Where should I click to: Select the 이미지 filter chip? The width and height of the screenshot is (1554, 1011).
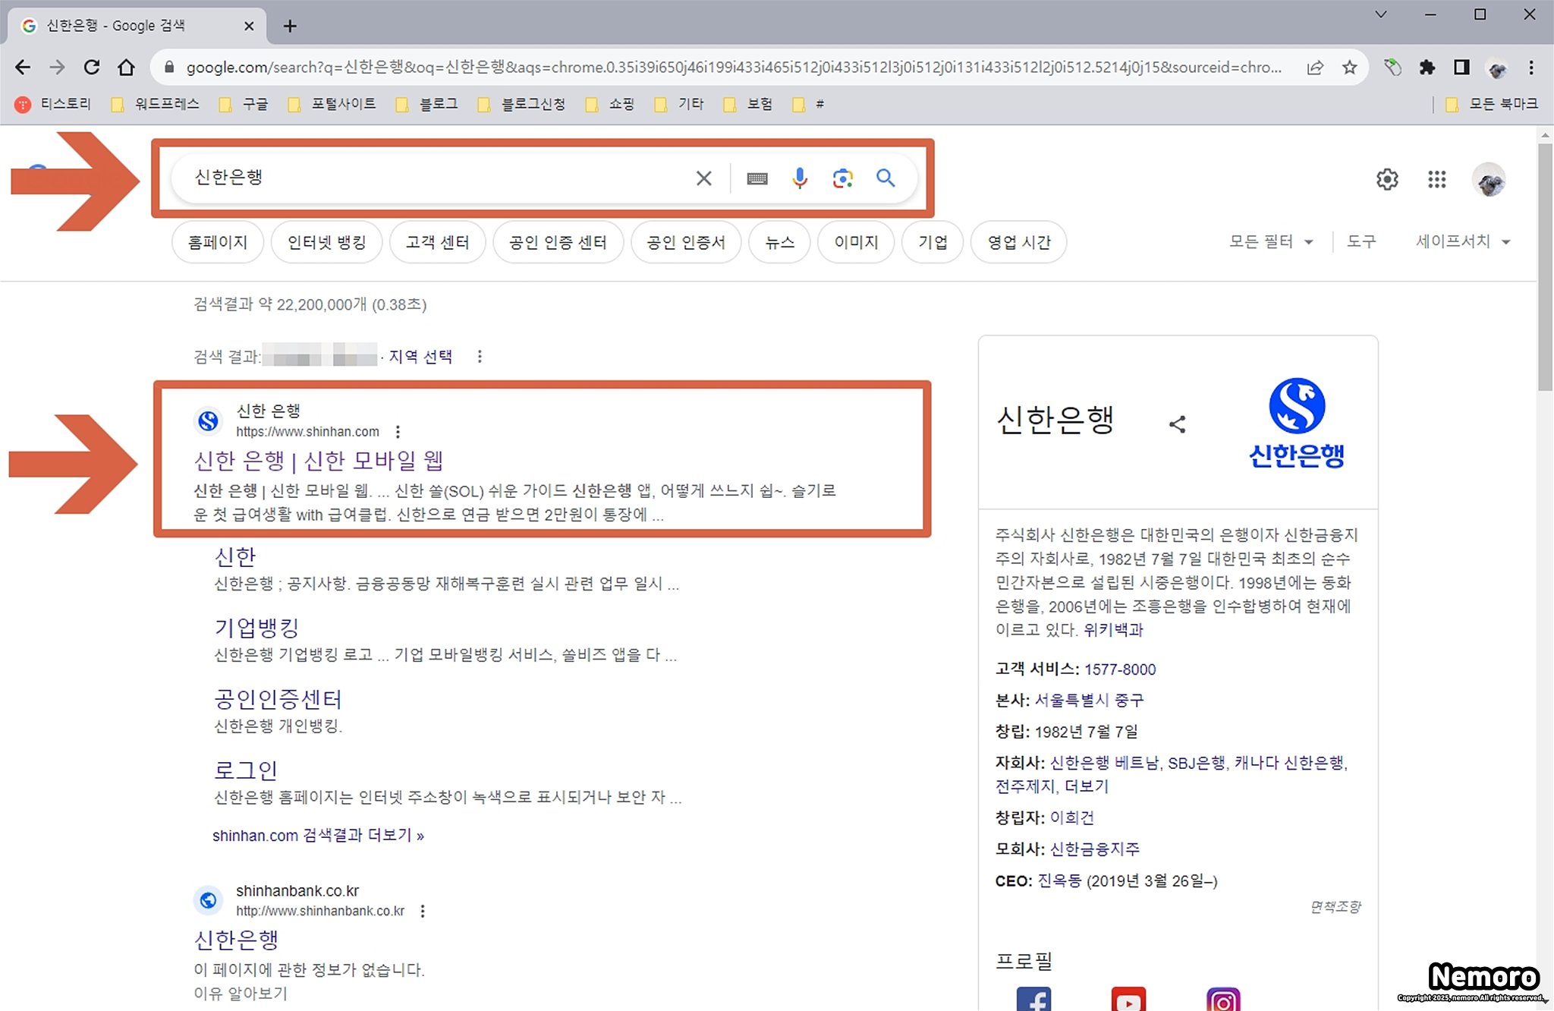click(855, 242)
